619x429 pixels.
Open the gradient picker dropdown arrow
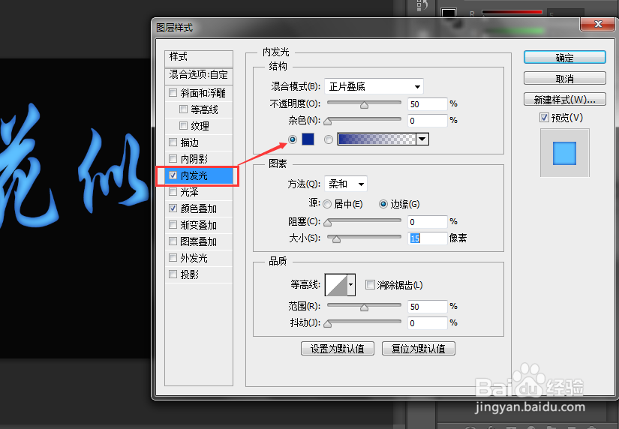[422, 139]
